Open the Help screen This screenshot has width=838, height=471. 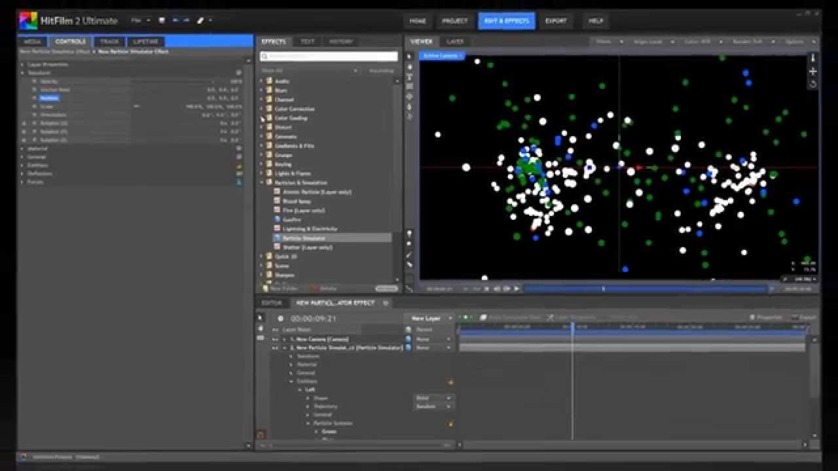click(595, 21)
